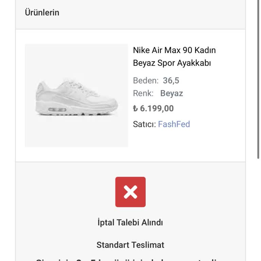
Task: Click the Renk label
Action: [x=143, y=93]
